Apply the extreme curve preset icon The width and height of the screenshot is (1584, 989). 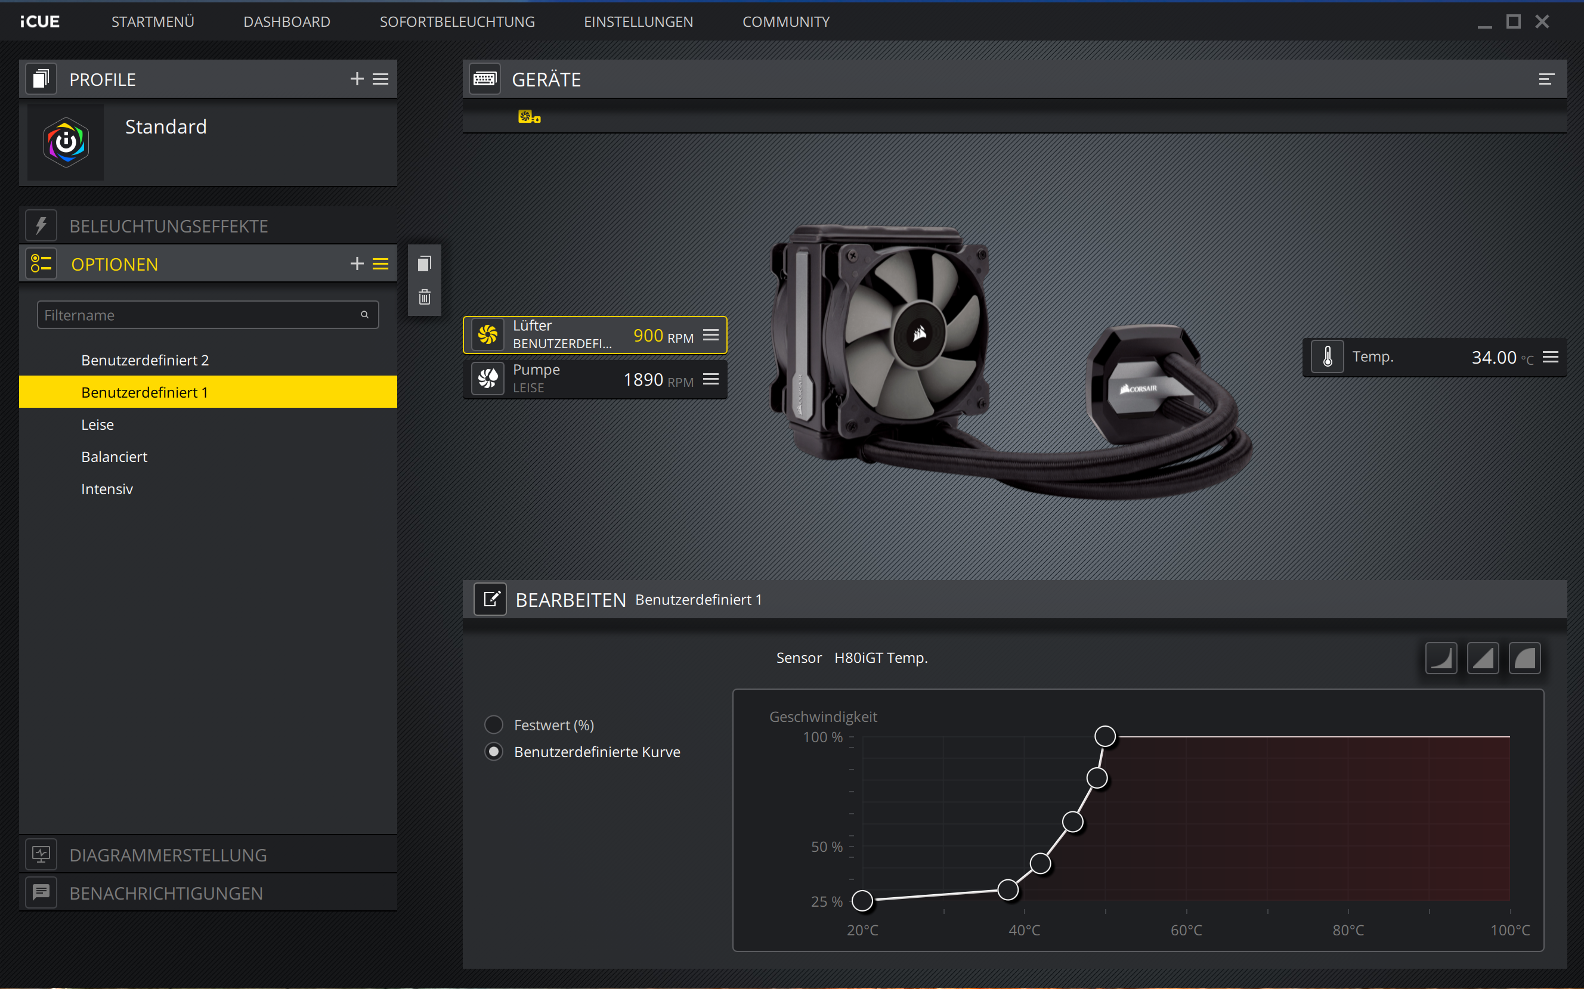coord(1524,658)
